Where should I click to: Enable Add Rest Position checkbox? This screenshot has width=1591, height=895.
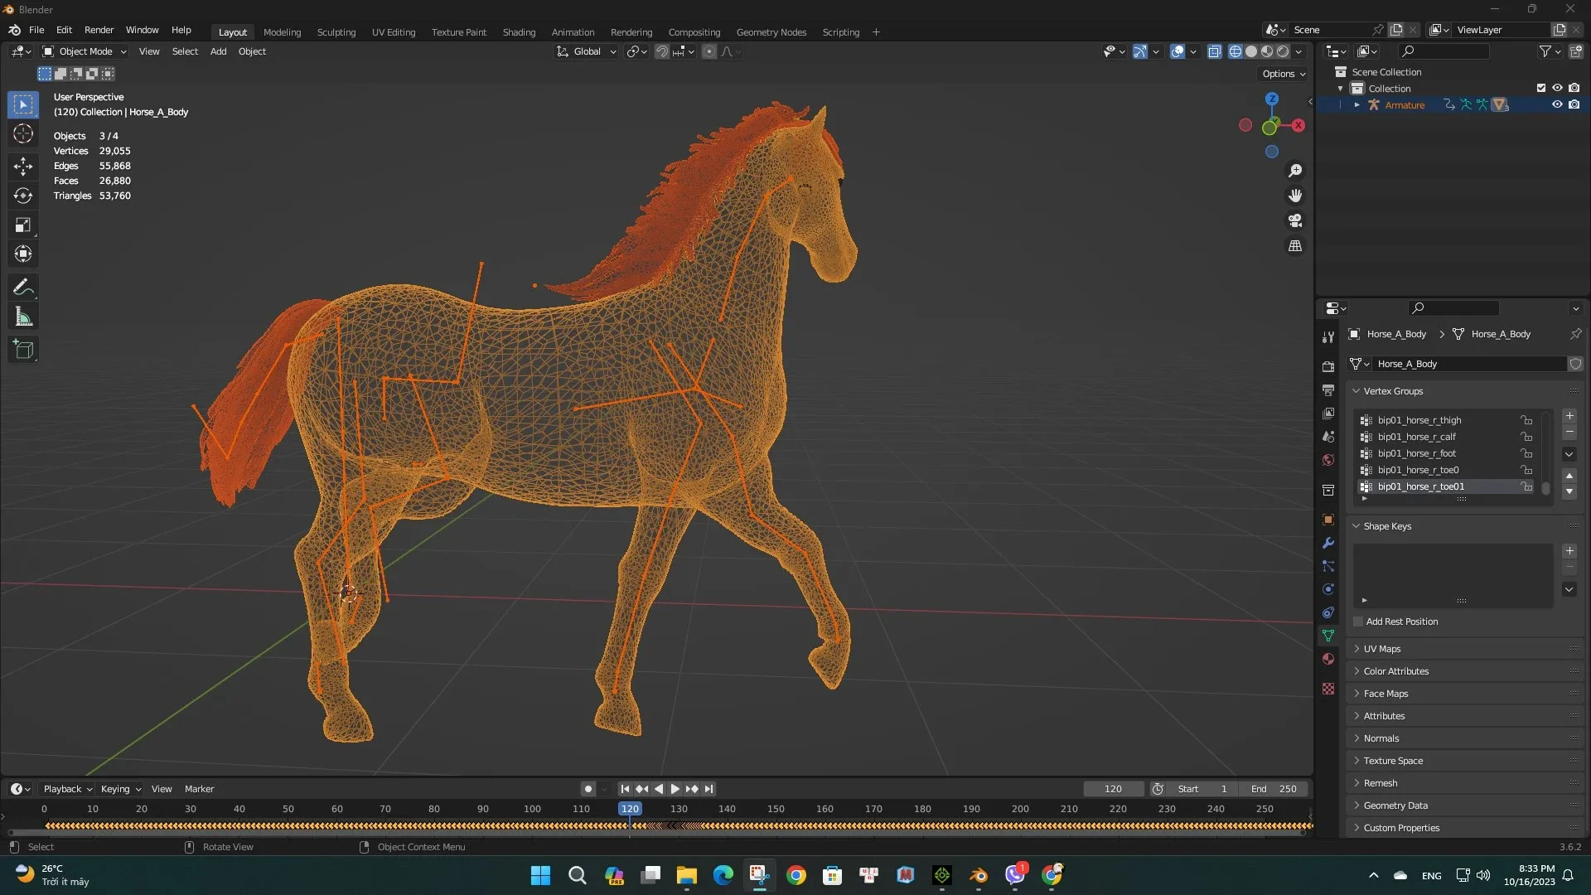pos(1358,622)
